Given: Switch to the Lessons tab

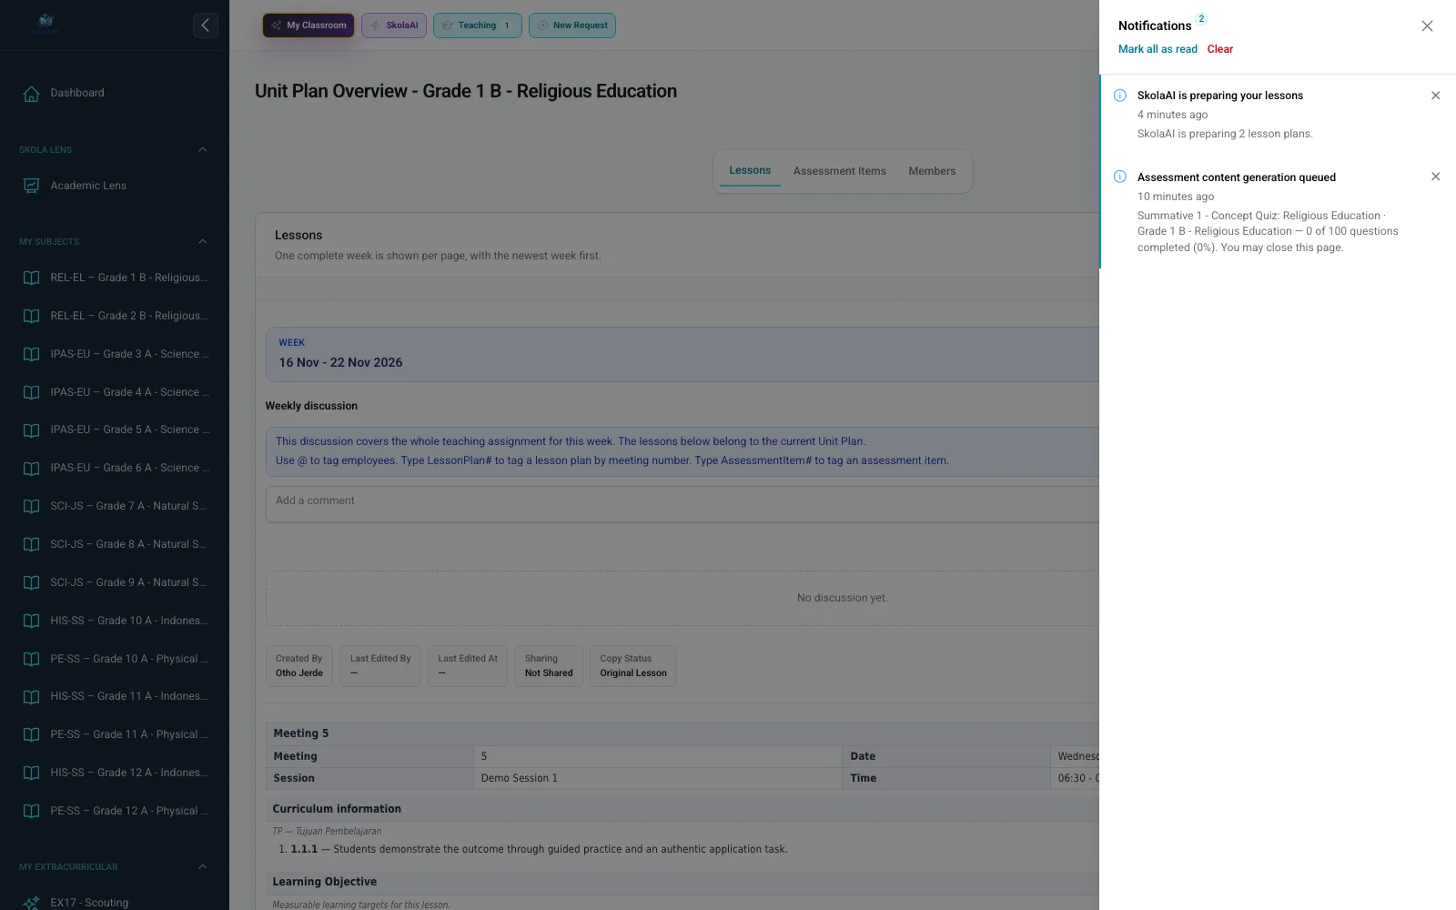Looking at the screenshot, I should tap(750, 170).
